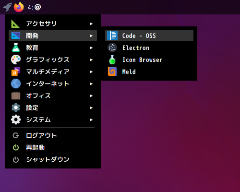This screenshot has height=192, width=240.
Task: Choose 再起動 to reboot
Action: tap(53, 147)
